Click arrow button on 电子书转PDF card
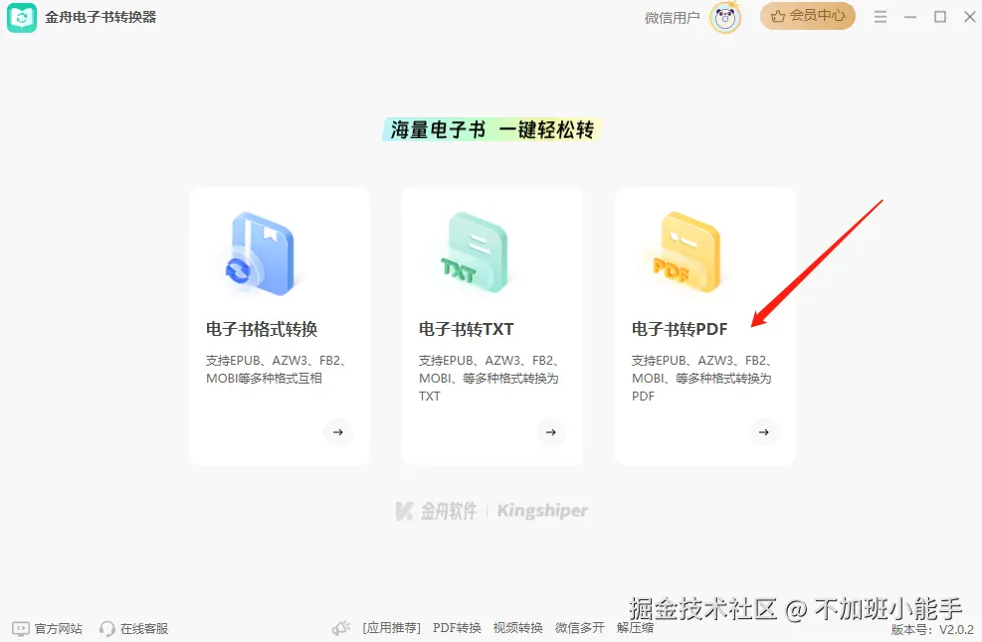Image resolution: width=982 pixels, height=642 pixels. [764, 432]
